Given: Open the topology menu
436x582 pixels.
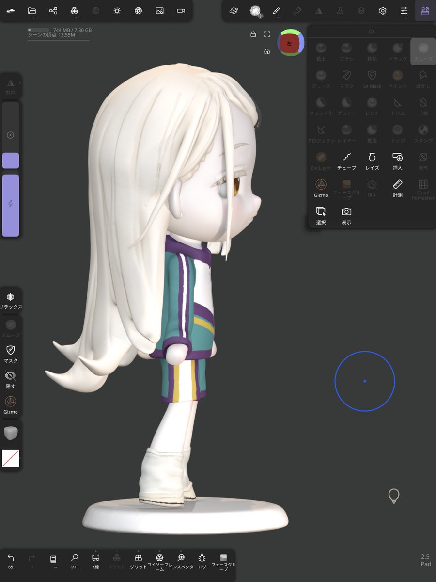Looking at the screenshot, I should pos(74,11).
